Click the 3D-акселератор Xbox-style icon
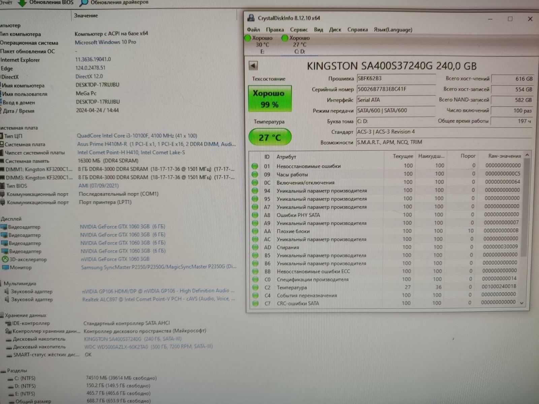 pyautogui.click(x=5, y=259)
